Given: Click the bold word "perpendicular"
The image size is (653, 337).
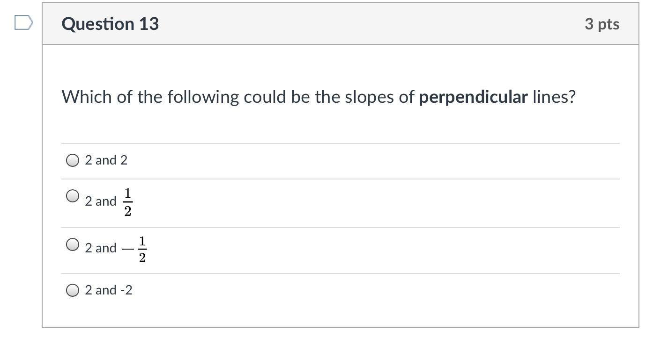Looking at the screenshot, I should (x=473, y=97).
